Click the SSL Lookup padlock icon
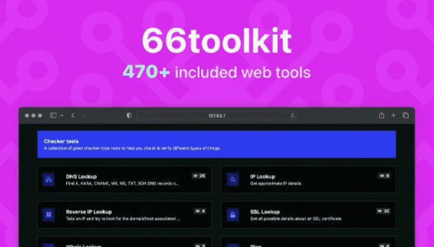The width and height of the screenshot is (434, 247). tap(233, 215)
